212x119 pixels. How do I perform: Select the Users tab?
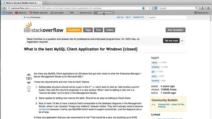pyautogui.click(x=110, y=30)
